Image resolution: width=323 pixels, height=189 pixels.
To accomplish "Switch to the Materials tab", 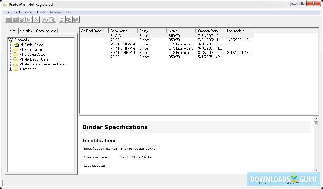I will 26,31.
